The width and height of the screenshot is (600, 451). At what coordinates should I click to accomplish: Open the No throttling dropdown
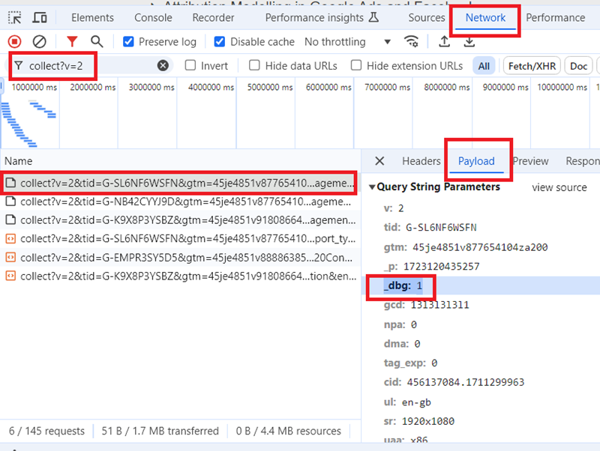(346, 42)
